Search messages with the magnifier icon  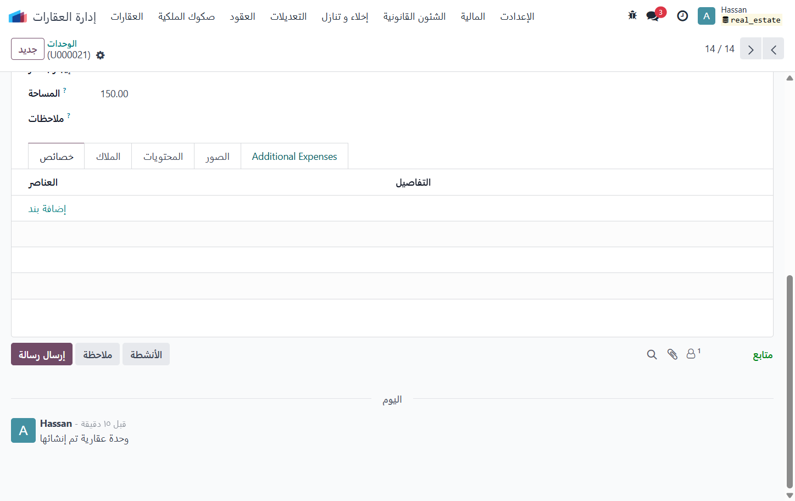[652, 354]
